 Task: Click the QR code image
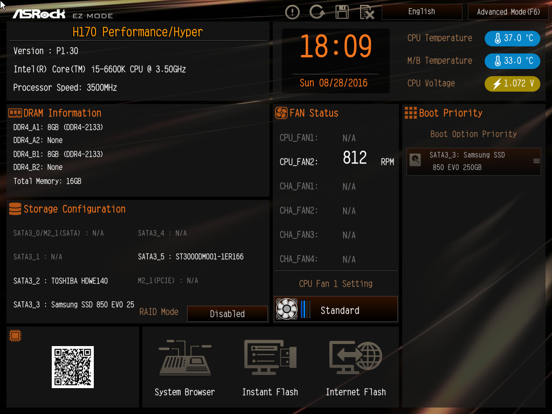73,367
